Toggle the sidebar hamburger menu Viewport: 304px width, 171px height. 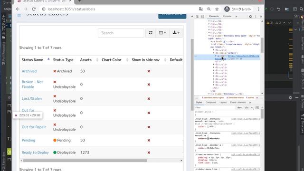[x=19, y=15]
